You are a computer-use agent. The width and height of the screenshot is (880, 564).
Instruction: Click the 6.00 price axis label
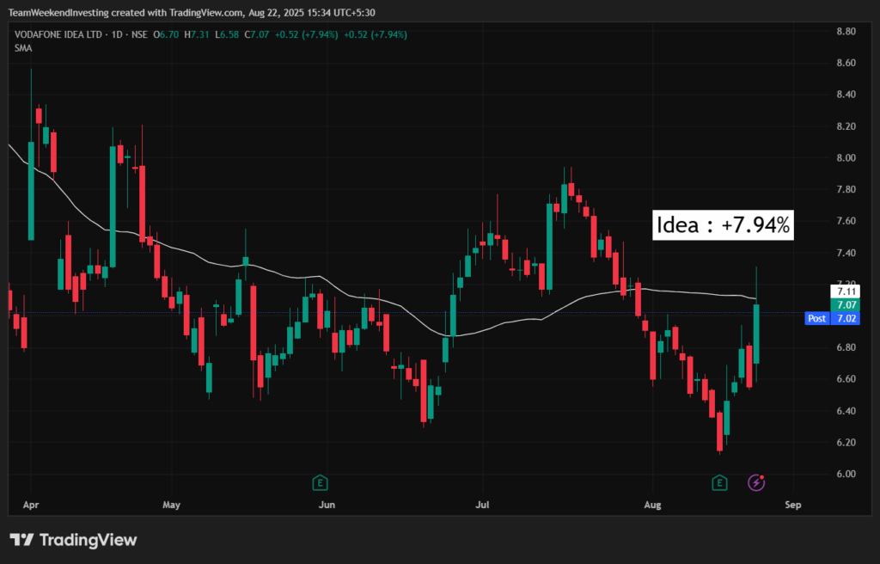[x=846, y=474]
